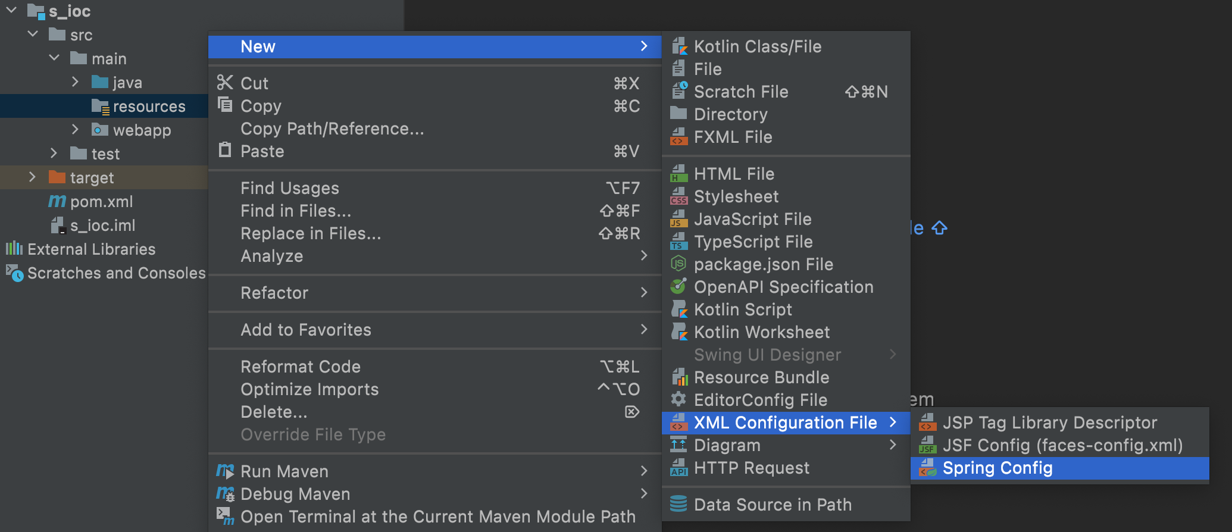The image size is (1232, 532).
Task: Select JSP Tag Library Descriptor option
Action: [1050, 423]
